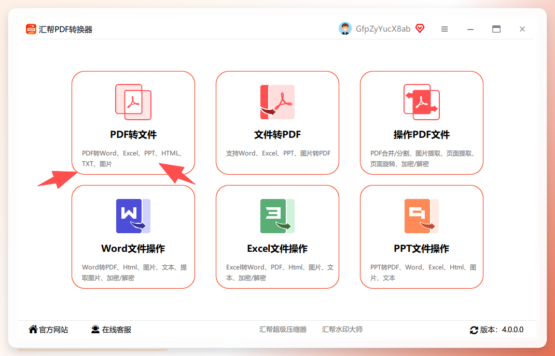Click the 汇帮PDF转换器 title text
The height and width of the screenshot is (356, 555).
pos(65,30)
